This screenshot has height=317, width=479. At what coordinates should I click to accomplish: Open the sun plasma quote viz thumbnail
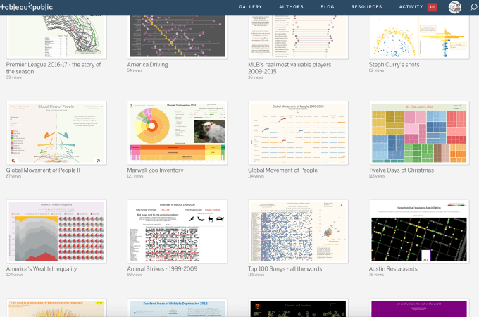pyautogui.click(x=56, y=308)
